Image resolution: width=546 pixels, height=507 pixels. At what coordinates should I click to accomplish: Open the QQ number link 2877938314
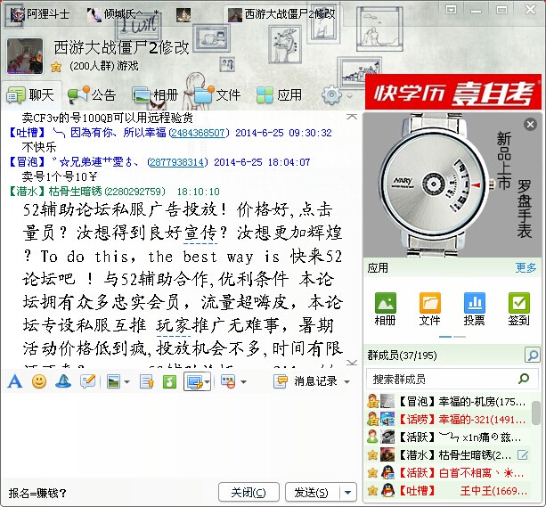pyautogui.click(x=177, y=162)
